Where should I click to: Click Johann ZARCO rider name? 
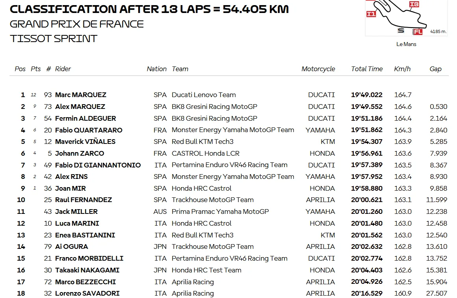pos(80,153)
